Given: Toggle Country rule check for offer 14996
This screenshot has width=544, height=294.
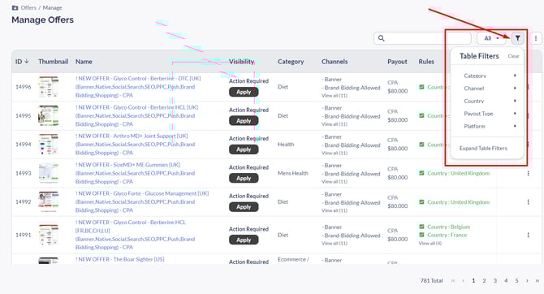Looking at the screenshot, I should click(x=421, y=87).
